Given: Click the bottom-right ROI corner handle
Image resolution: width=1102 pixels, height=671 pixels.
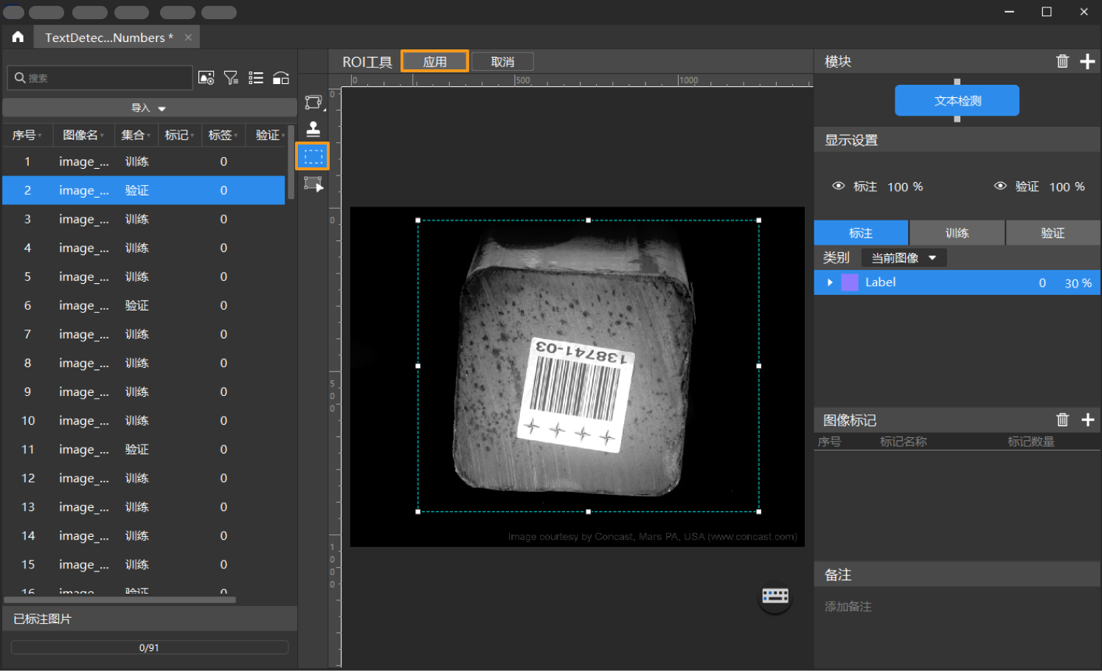Looking at the screenshot, I should tap(758, 511).
